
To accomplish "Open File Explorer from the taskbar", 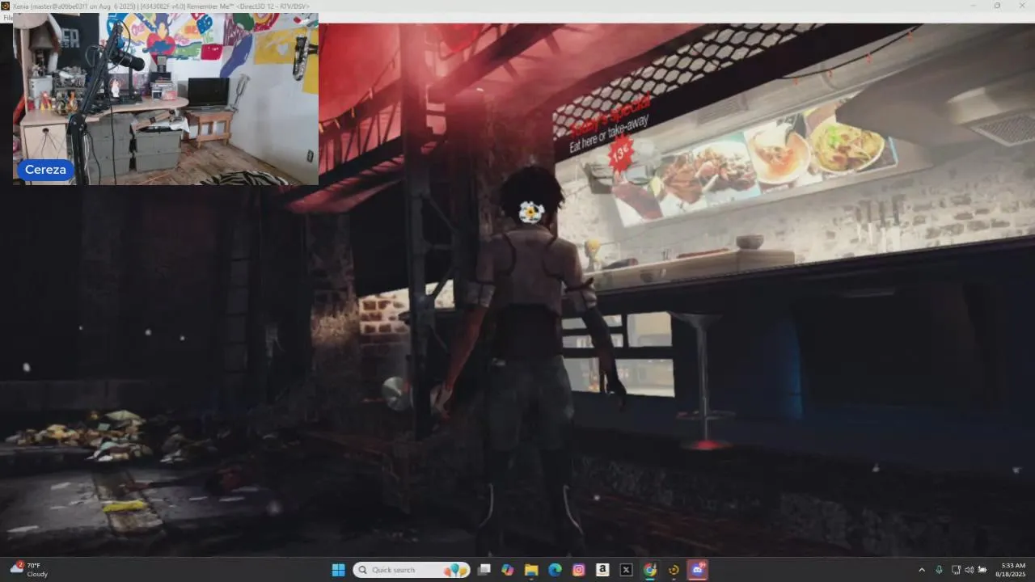I will 531,570.
